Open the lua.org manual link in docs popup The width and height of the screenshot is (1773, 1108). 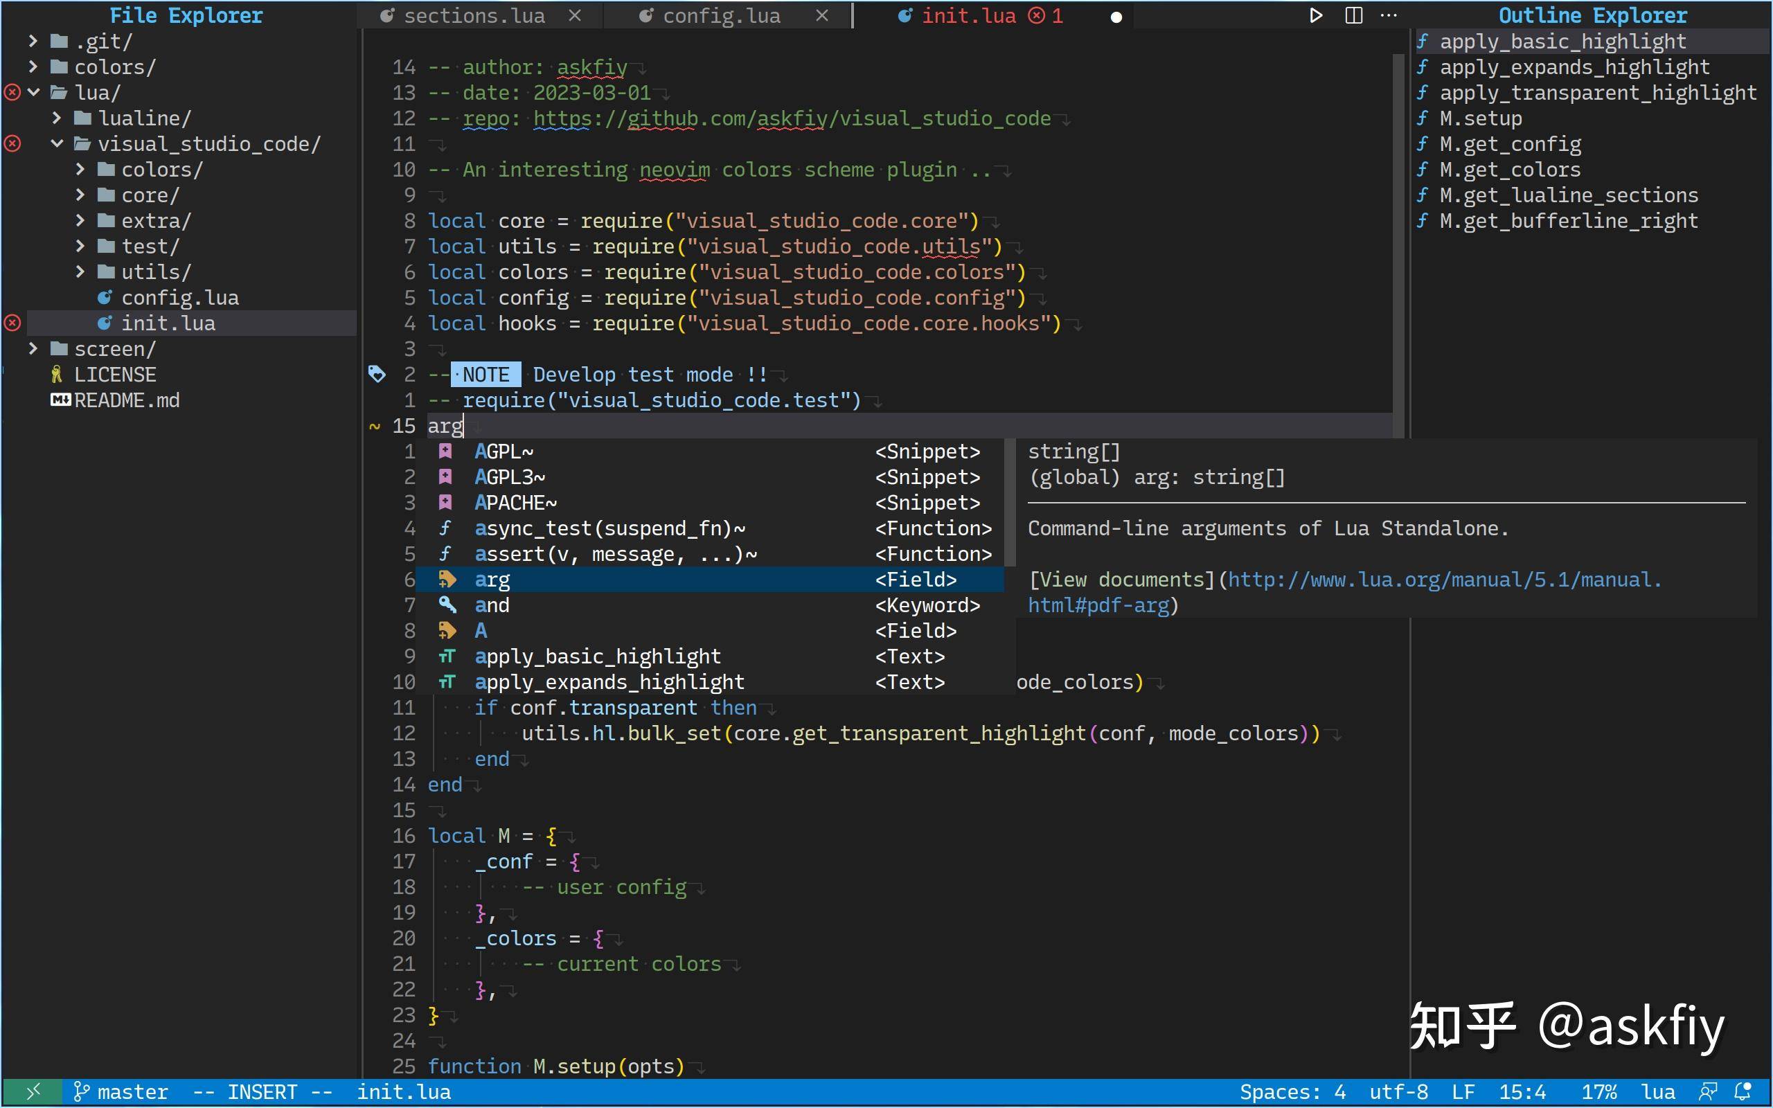point(1444,580)
